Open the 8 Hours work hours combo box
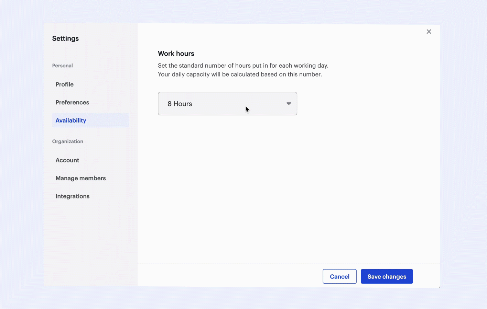The width and height of the screenshot is (487, 309). tap(220, 104)
